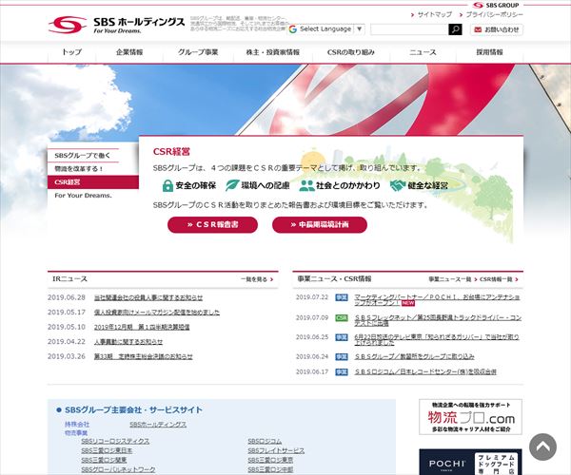
Task: Open the SBSホールディングス company link
Action: (x=158, y=424)
